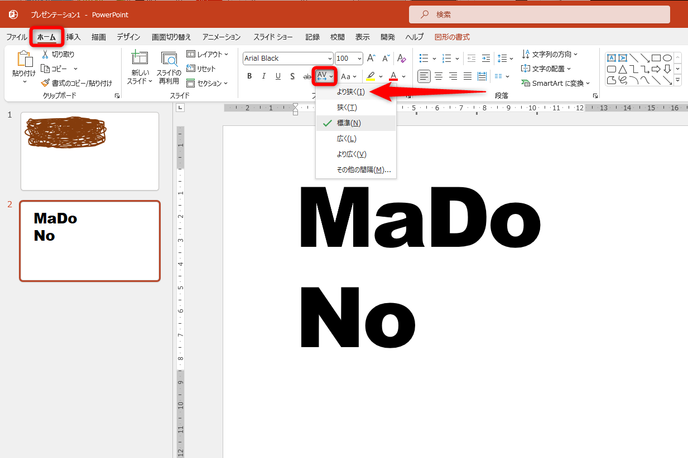
Task: Select slide 1 thumbnail with brown scribble
Action: click(90, 151)
